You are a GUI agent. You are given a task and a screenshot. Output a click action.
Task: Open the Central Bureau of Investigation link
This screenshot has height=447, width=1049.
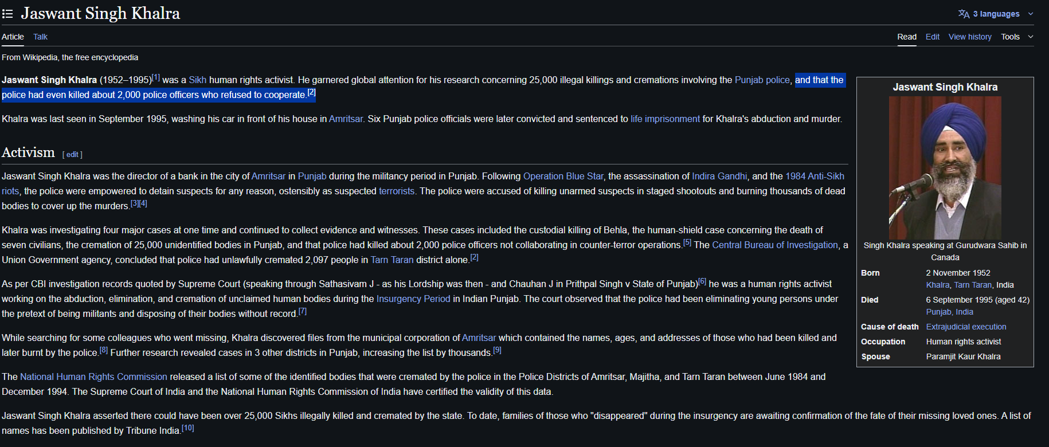(x=775, y=245)
